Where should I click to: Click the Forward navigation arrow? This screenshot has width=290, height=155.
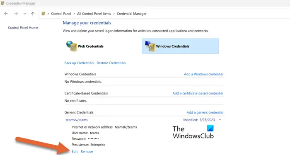coord(16,14)
